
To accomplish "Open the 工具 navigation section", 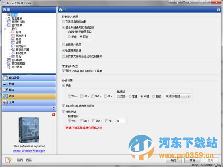I will point(29,102).
